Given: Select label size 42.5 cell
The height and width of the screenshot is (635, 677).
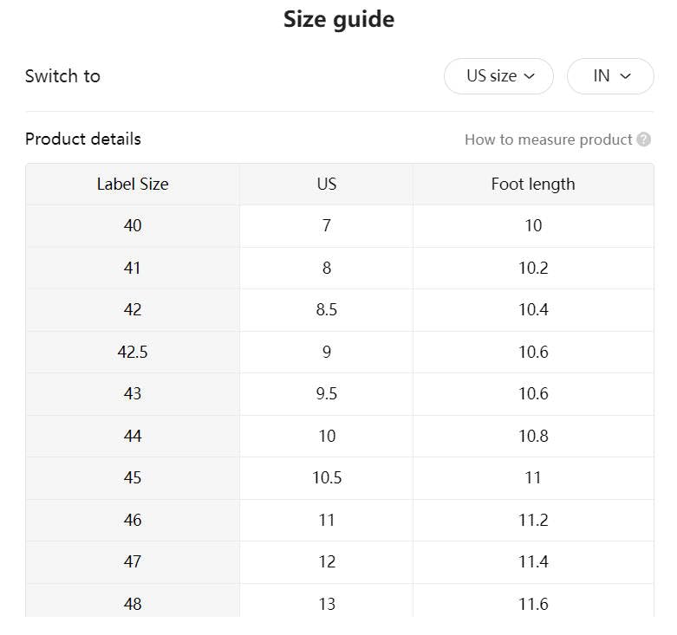Looking at the screenshot, I should coord(133,352).
